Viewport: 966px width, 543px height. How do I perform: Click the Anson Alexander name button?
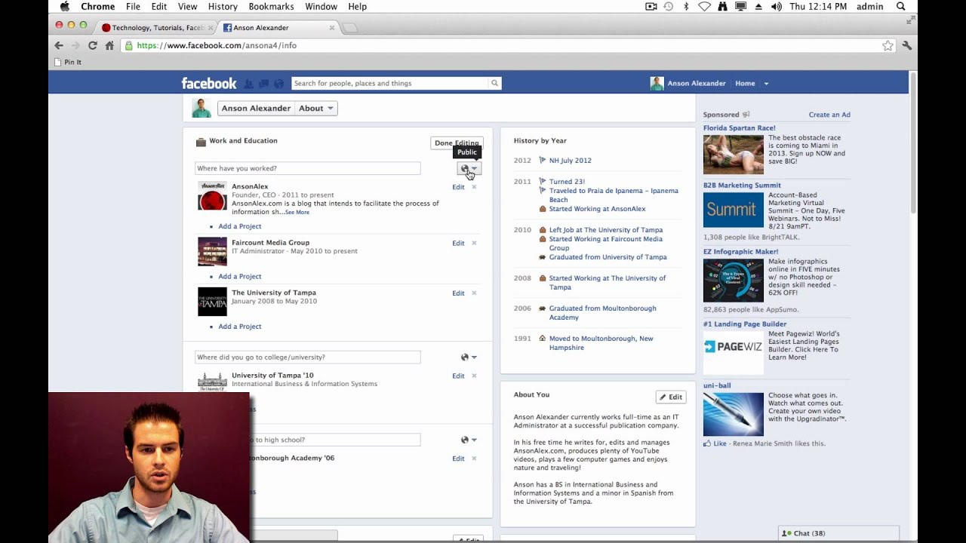coord(256,109)
